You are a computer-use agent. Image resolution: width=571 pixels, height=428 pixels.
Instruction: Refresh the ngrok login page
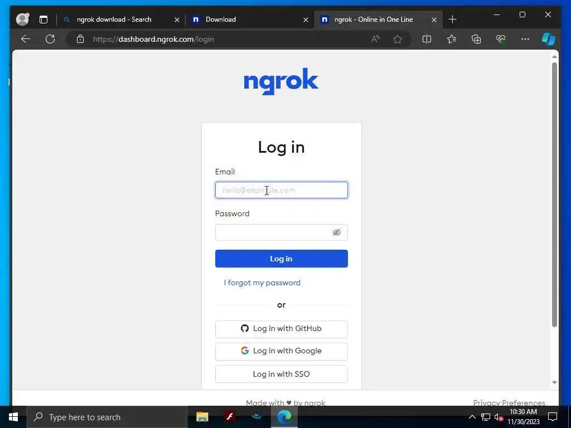50,39
